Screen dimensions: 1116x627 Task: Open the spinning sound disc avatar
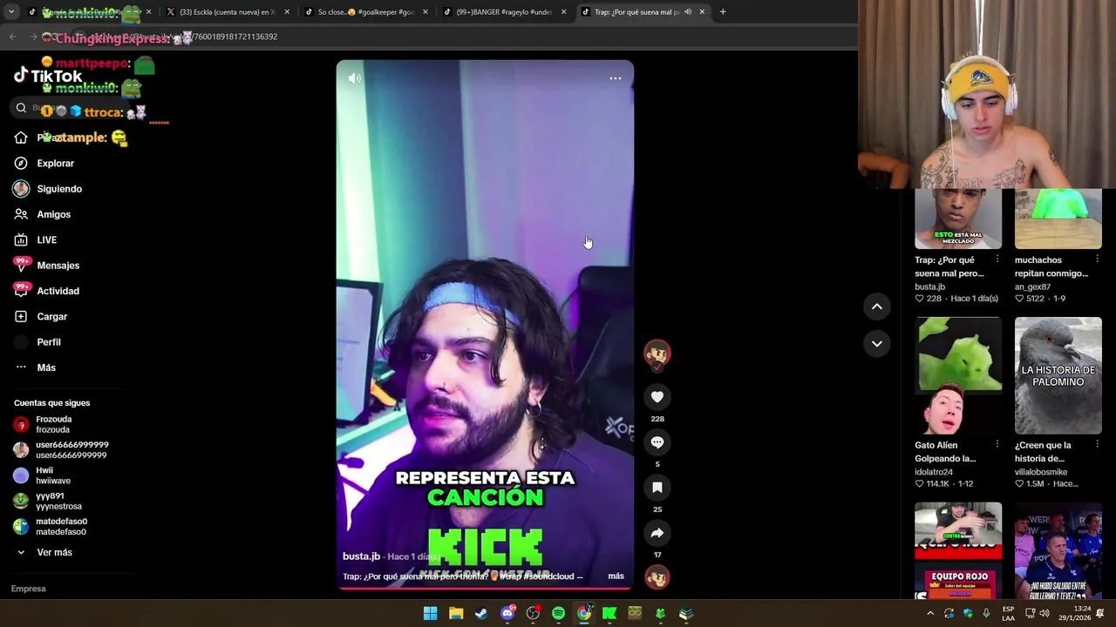657,576
